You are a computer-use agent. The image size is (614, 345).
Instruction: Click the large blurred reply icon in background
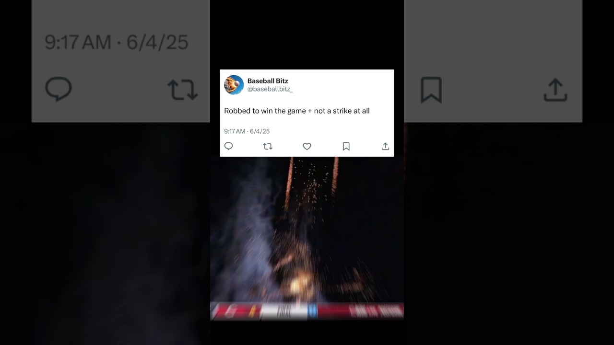click(x=59, y=89)
